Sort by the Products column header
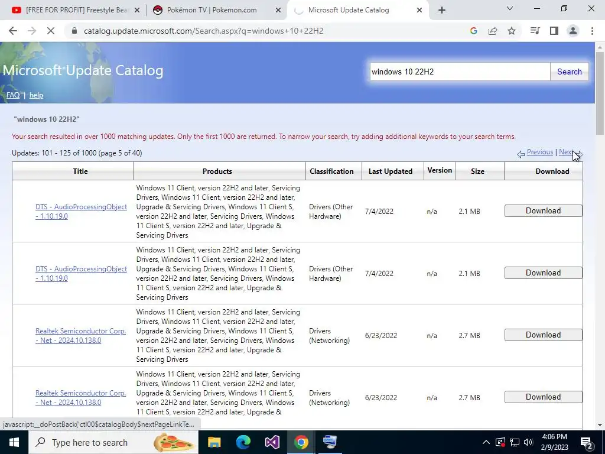Image resolution: width=605 pixels, height=454 pixels. click(217, 171)
